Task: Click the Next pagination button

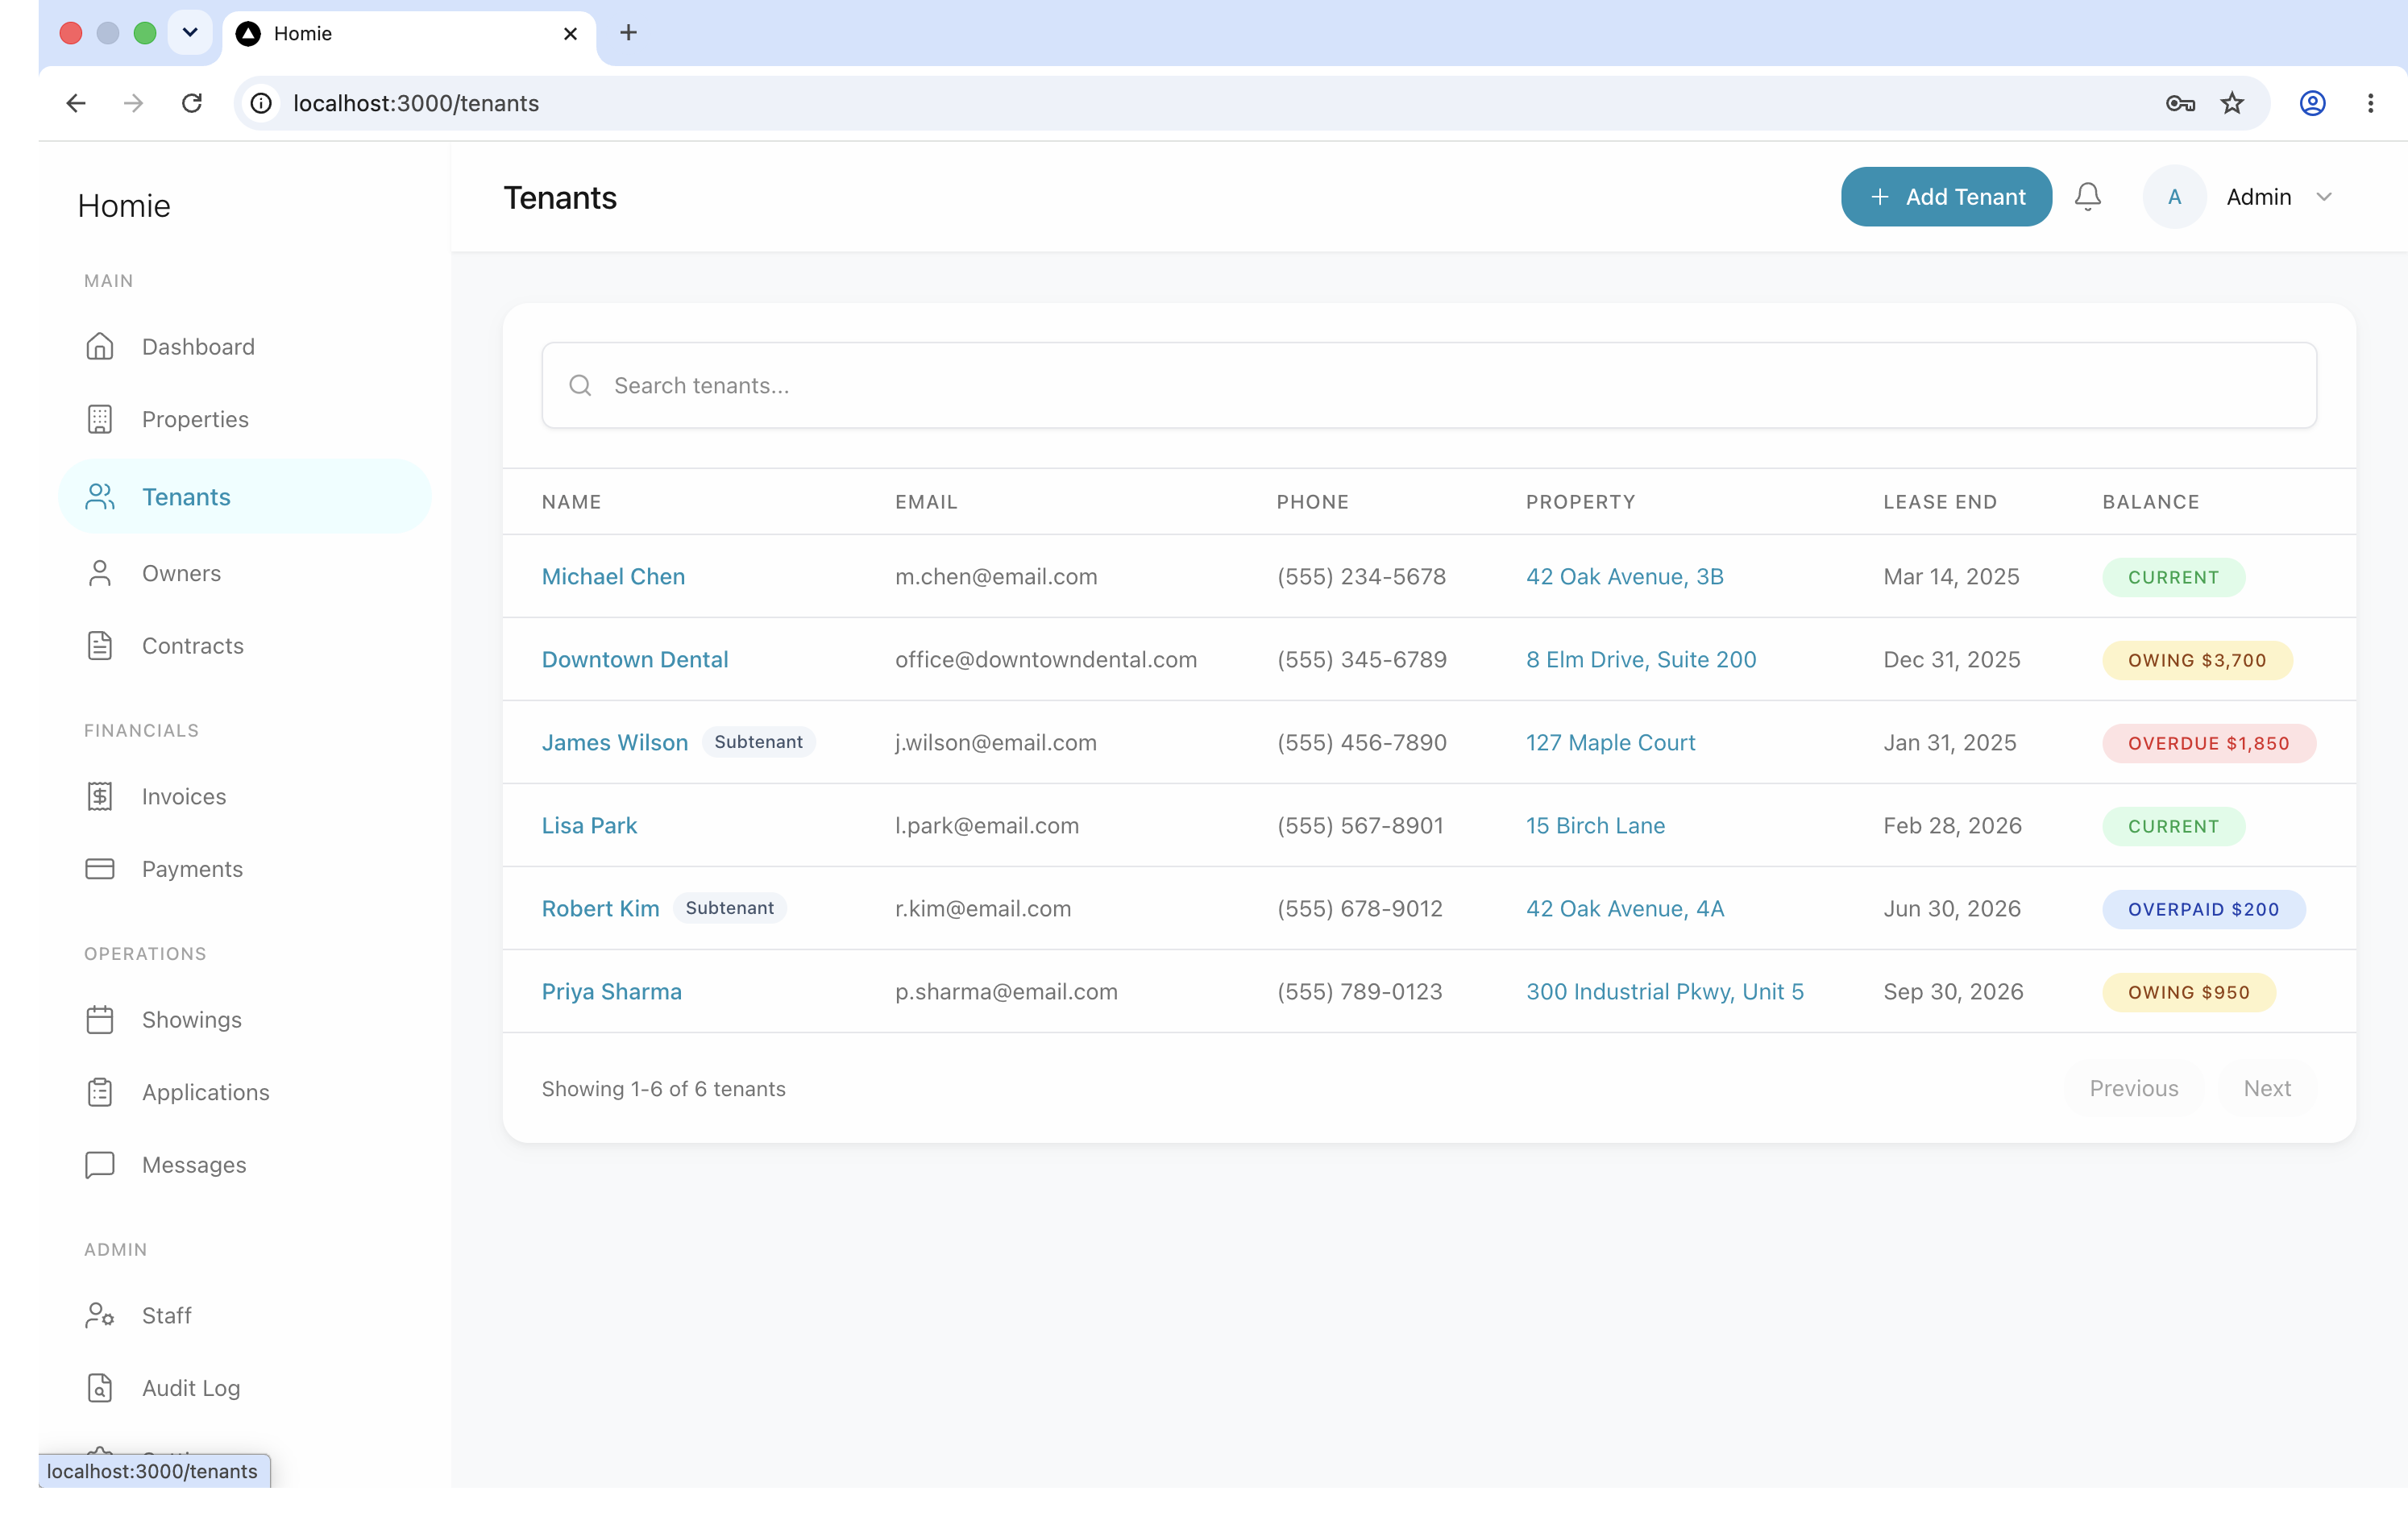Action: (x=2266, y=1088)
